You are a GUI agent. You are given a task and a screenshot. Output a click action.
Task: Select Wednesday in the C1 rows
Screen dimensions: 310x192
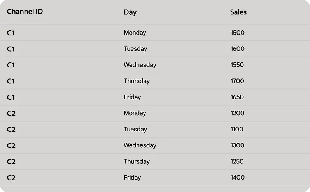pos(140,65)
